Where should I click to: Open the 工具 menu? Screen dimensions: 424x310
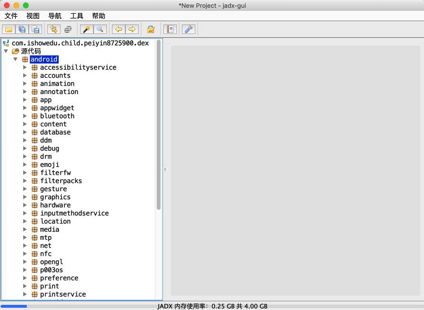pyautogui.click(x=77, y=16)
